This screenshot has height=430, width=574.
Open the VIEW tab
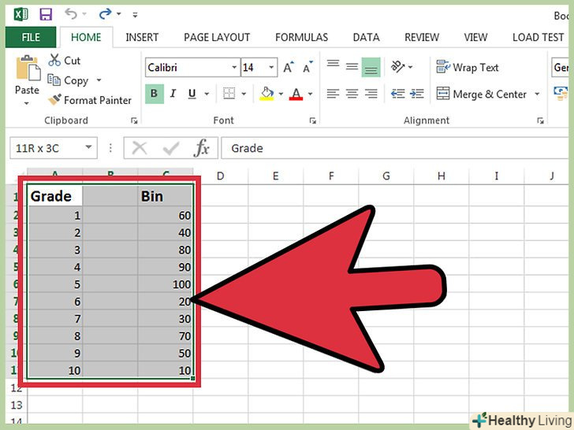point(475,37)
